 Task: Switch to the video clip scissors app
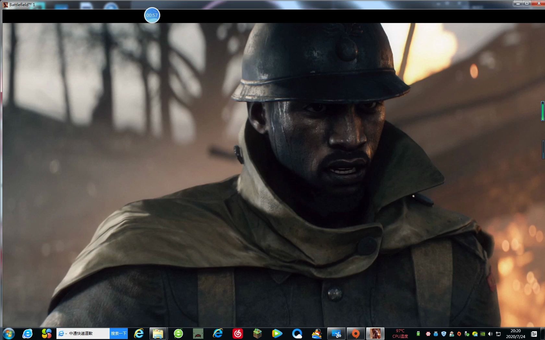336,334
